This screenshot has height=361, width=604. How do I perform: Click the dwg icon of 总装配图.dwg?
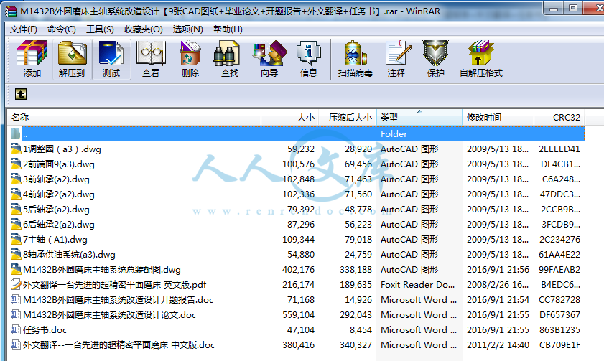[x=16, y=269]
